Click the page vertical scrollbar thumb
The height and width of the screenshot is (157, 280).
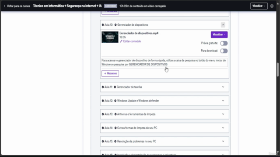point(278,69)
